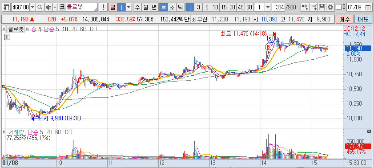This screenshot has width=374, height=168.
Task: Select 틱 tick chart toggle
Action: click(180, 7)
